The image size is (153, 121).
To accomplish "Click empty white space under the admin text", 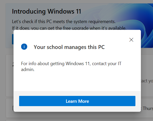I will tap(77, 82).
